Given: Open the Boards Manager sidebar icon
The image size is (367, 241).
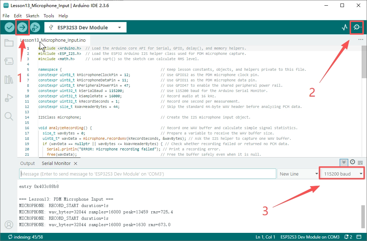Looking at the screenshot, I should point(9,61).
